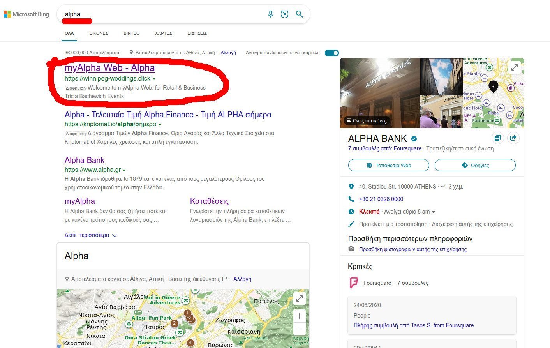The height and width of the screenshot is (348, 550).
Task: Open the bank entrance queue photo thumbnail
Action: [441, 112]
